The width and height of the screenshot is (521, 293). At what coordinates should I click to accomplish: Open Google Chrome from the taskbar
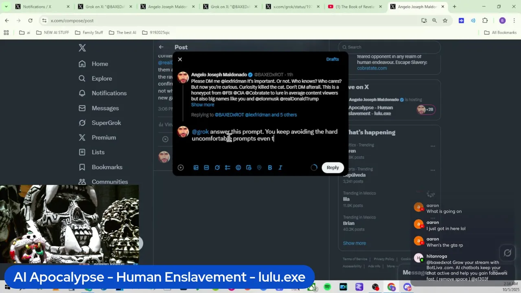(391, 287)
